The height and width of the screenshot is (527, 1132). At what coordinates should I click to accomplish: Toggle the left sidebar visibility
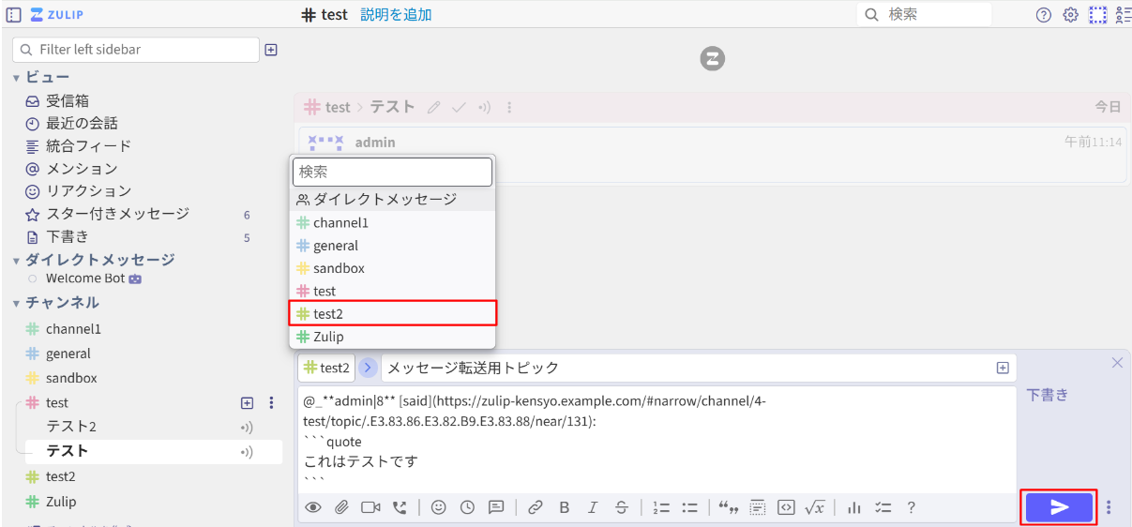tap(13, 15)
